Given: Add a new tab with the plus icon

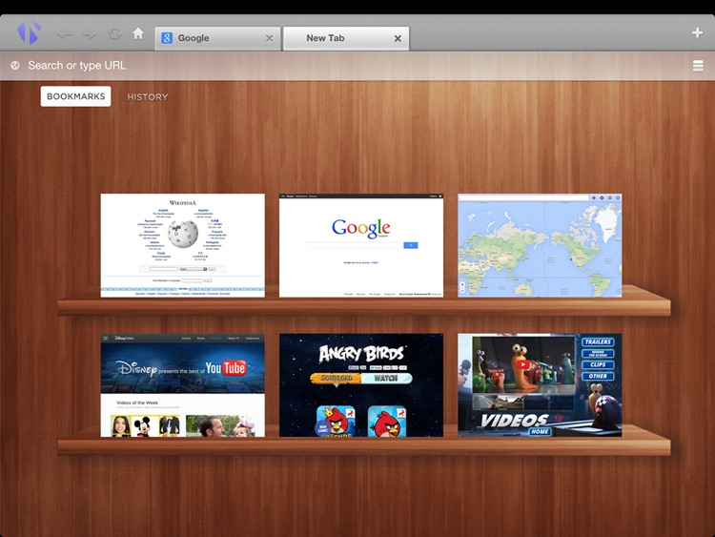Looking at the screenshot, I should tap(697, 32).
